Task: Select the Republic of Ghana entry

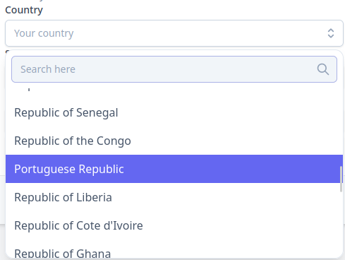Action: (x=174, y=252)
